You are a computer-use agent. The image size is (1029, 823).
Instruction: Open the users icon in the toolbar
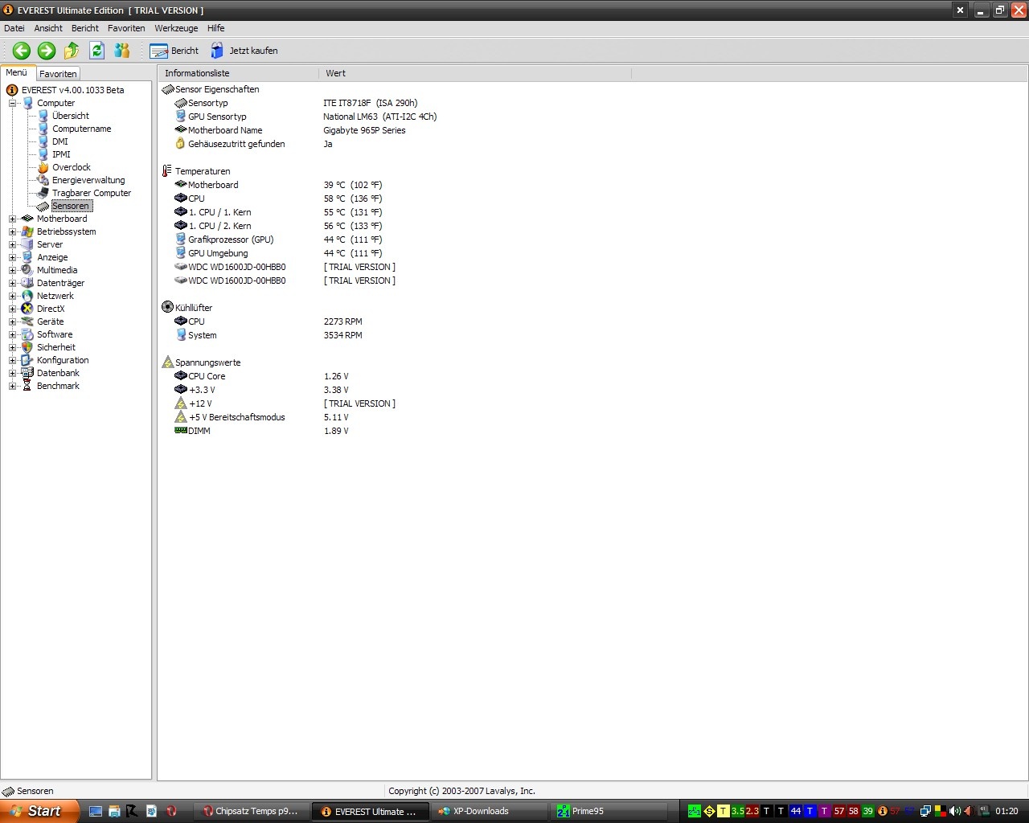122,51
